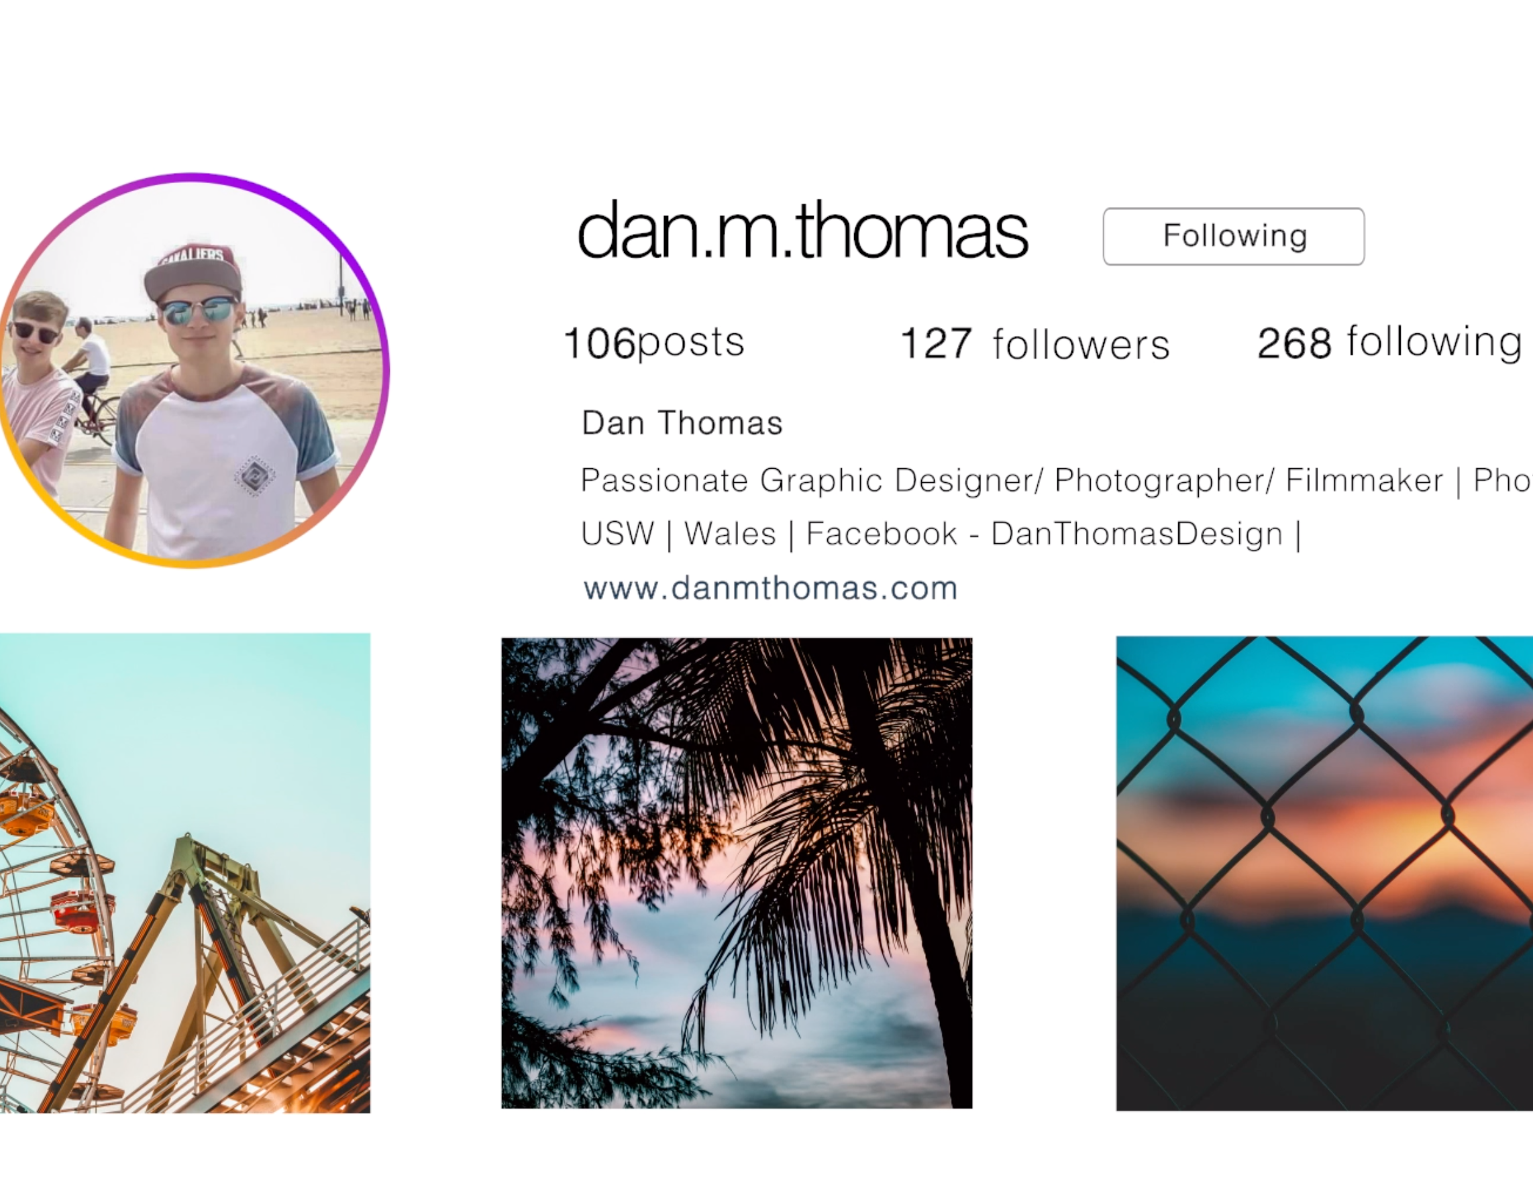Click USW in the bio line
Viewport: 1533px width, 1199px height.
tap(617, 534)
